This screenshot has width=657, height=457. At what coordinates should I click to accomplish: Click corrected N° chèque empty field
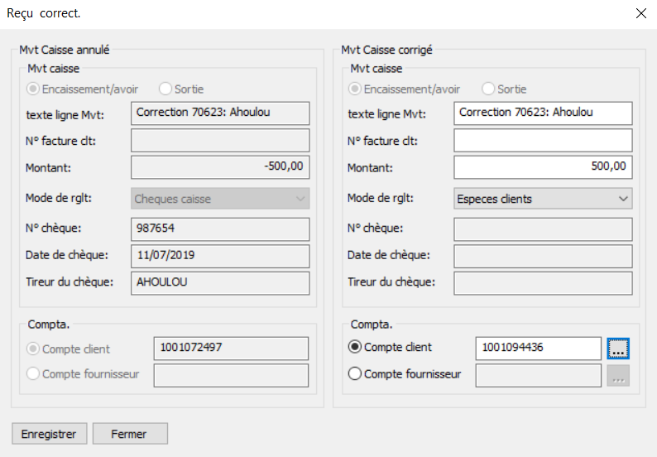click(x=543, y=229)
